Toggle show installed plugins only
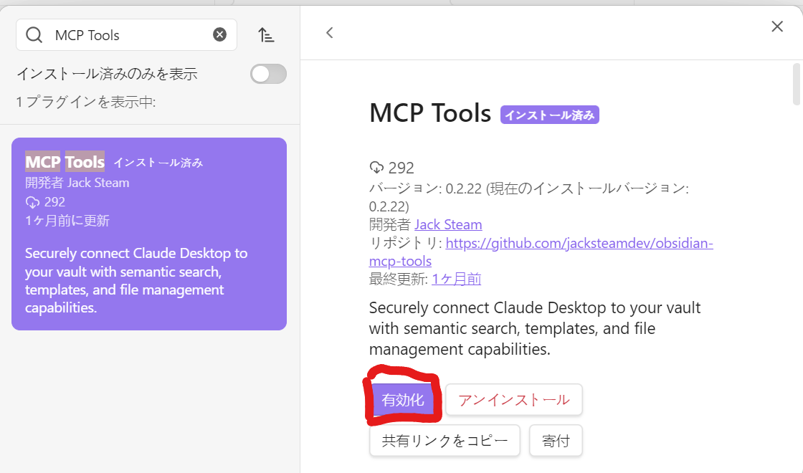Screen dimensions: 803x473 (x=268, y=74)
